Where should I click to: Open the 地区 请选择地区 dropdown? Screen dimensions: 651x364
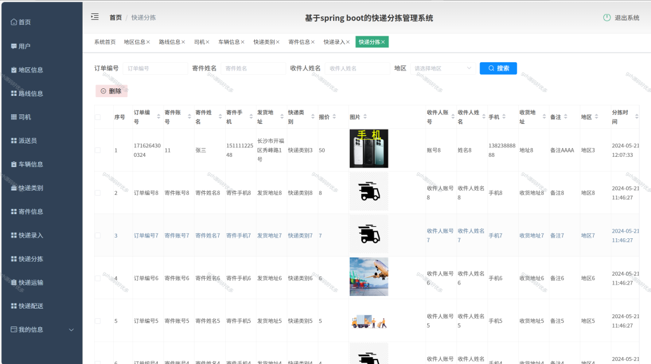click(x=442, y=68)
